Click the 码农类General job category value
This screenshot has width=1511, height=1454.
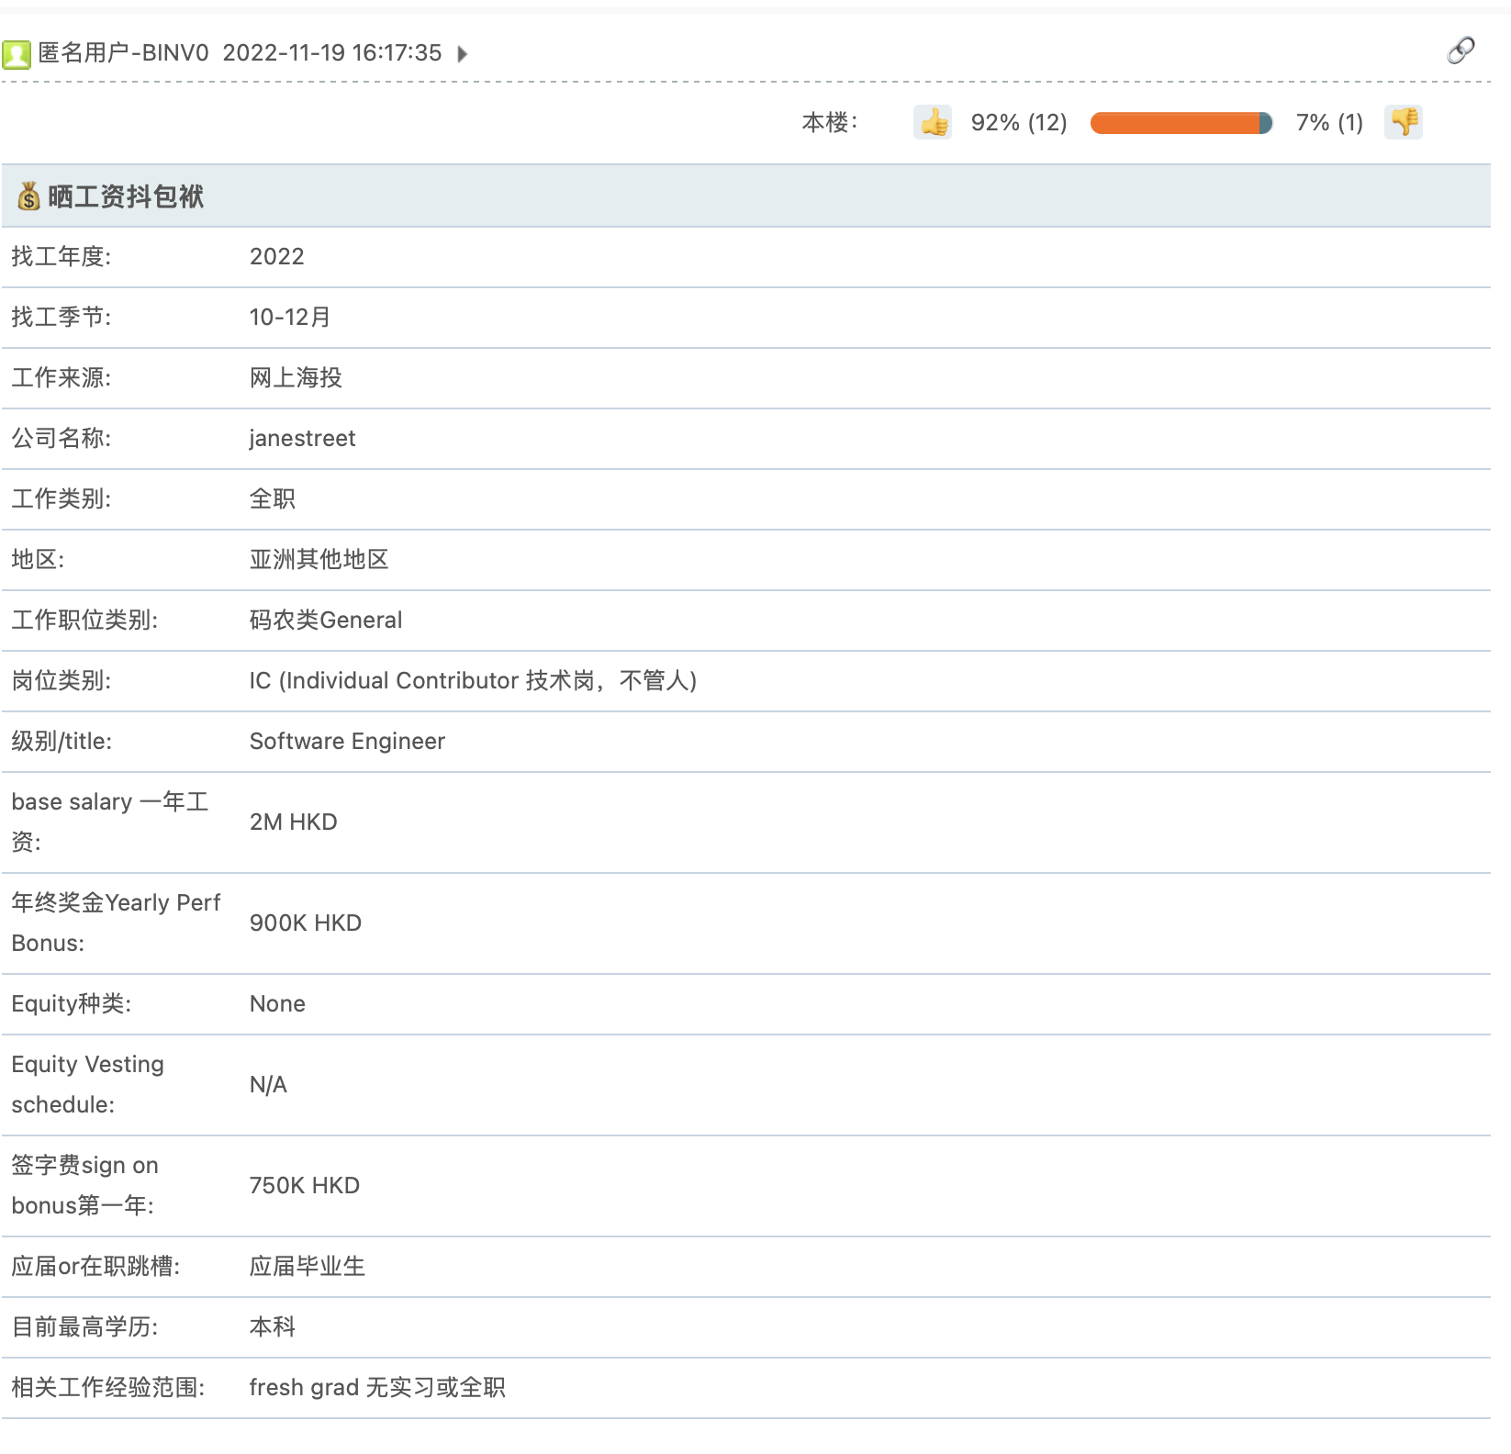[x=326, y=620]
